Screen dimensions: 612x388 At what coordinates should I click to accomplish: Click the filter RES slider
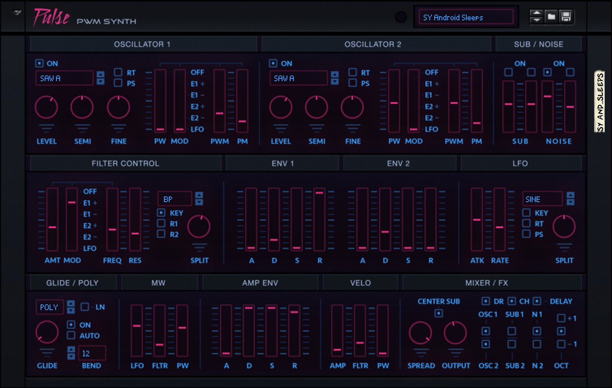(135, 220)
